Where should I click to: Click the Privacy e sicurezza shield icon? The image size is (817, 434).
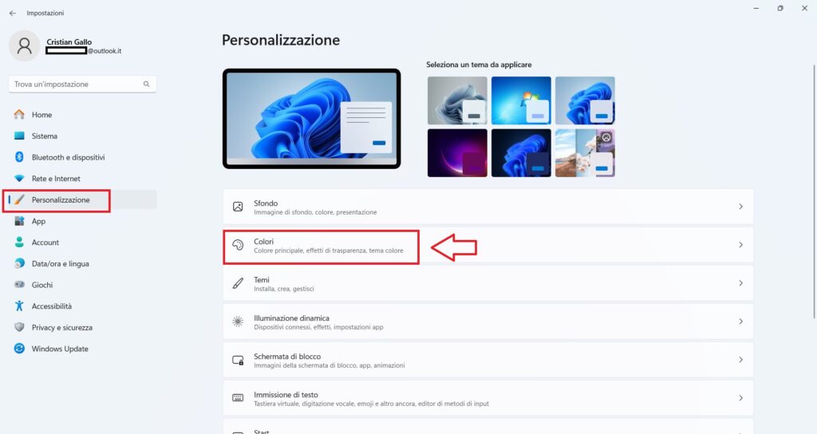tap(19, 327)
